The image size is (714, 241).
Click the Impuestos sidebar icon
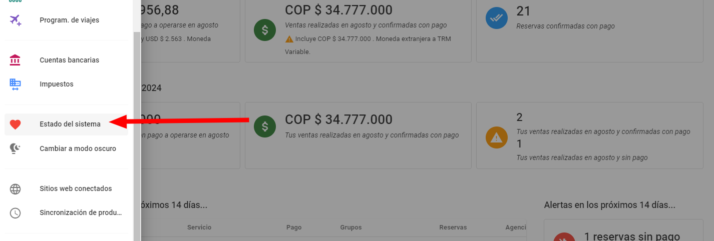(x=15, y=84)
